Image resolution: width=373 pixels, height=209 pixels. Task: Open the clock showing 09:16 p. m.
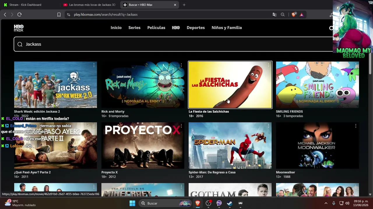coord(361,203)
